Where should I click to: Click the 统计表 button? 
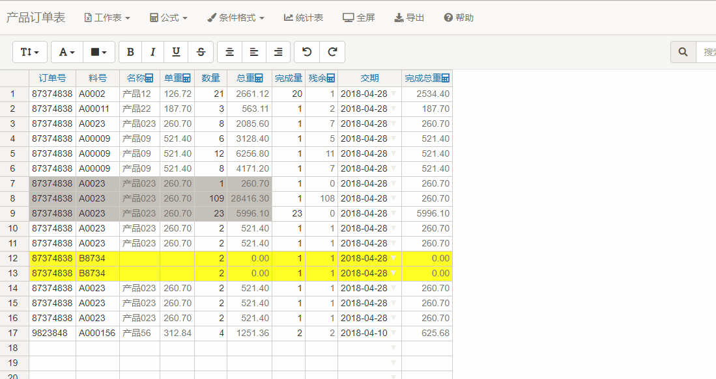tap(304, 18)
